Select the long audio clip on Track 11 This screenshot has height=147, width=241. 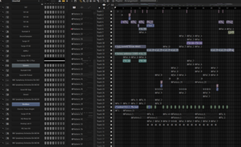(130, 46)
